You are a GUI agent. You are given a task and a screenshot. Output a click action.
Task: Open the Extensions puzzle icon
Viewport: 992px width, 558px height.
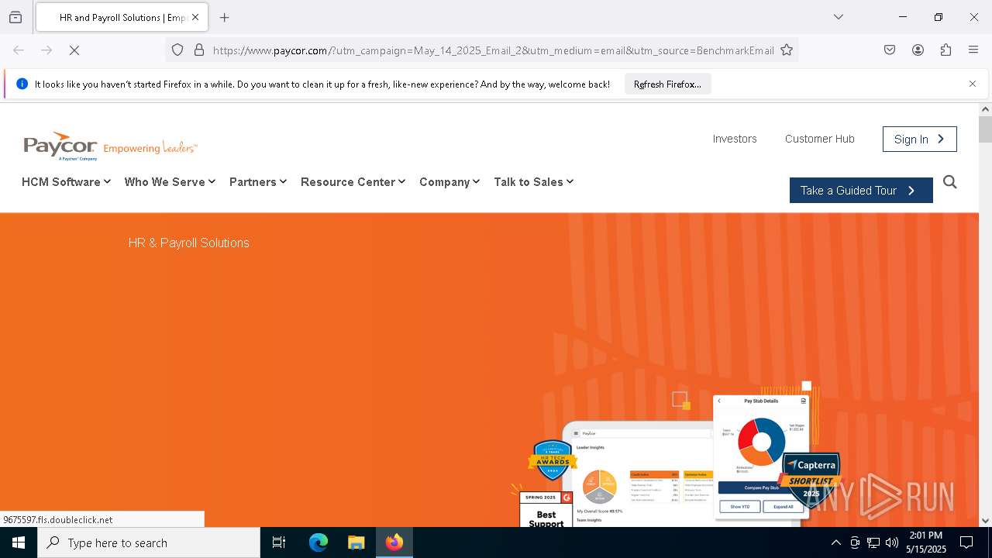945,50
